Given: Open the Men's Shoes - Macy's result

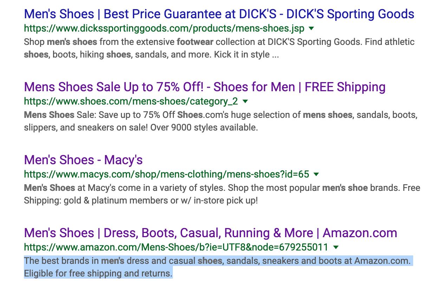Looking at the screenshot, I should 82,160.
